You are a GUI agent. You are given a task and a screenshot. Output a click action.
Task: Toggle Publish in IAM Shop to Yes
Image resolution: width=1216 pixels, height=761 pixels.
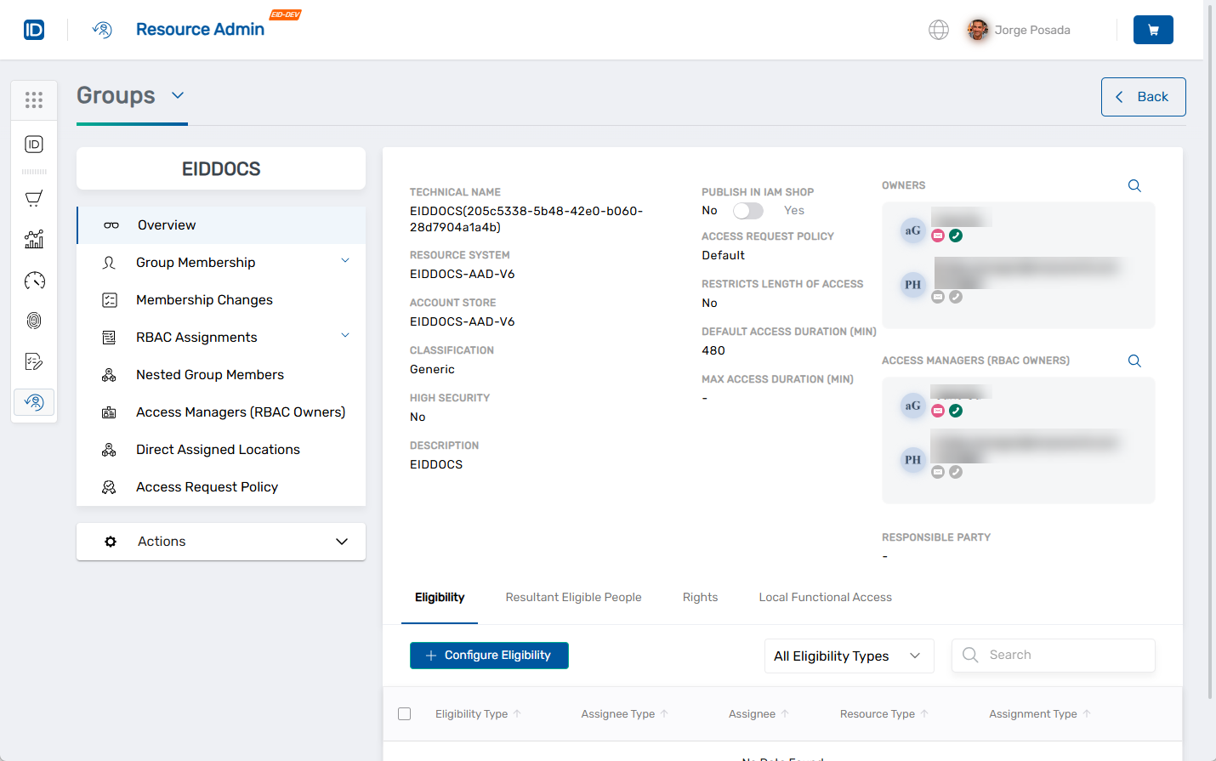click(x=748, y=210)
